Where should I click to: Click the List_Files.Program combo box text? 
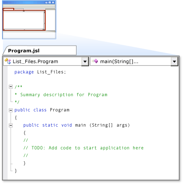coord(35,62)
